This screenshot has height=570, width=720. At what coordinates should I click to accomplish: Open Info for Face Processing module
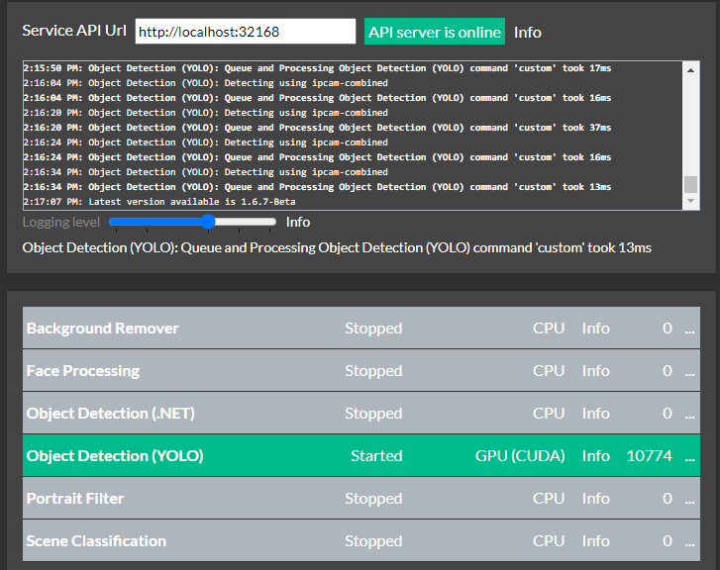click(x=595, y=371)
